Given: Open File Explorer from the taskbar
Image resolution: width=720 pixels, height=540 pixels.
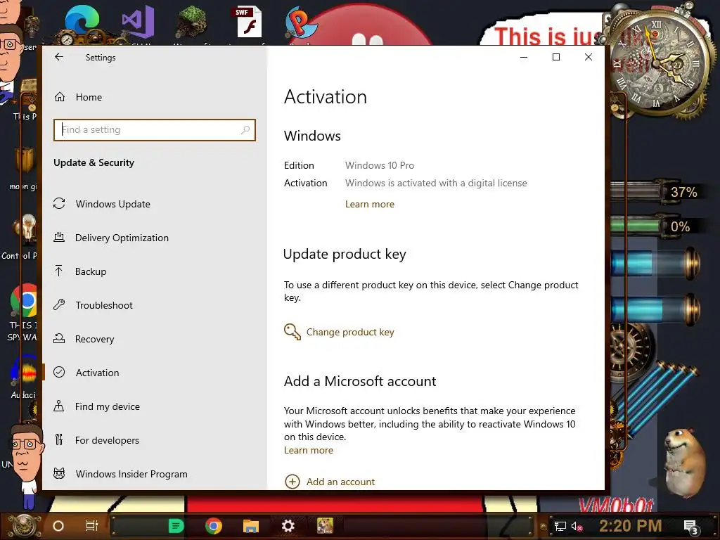Looking at the screenshot, I should (251, 526).
